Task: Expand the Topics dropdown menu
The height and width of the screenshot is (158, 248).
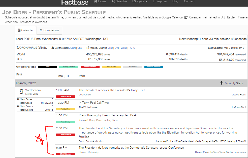Action: (x=140, y=2)
